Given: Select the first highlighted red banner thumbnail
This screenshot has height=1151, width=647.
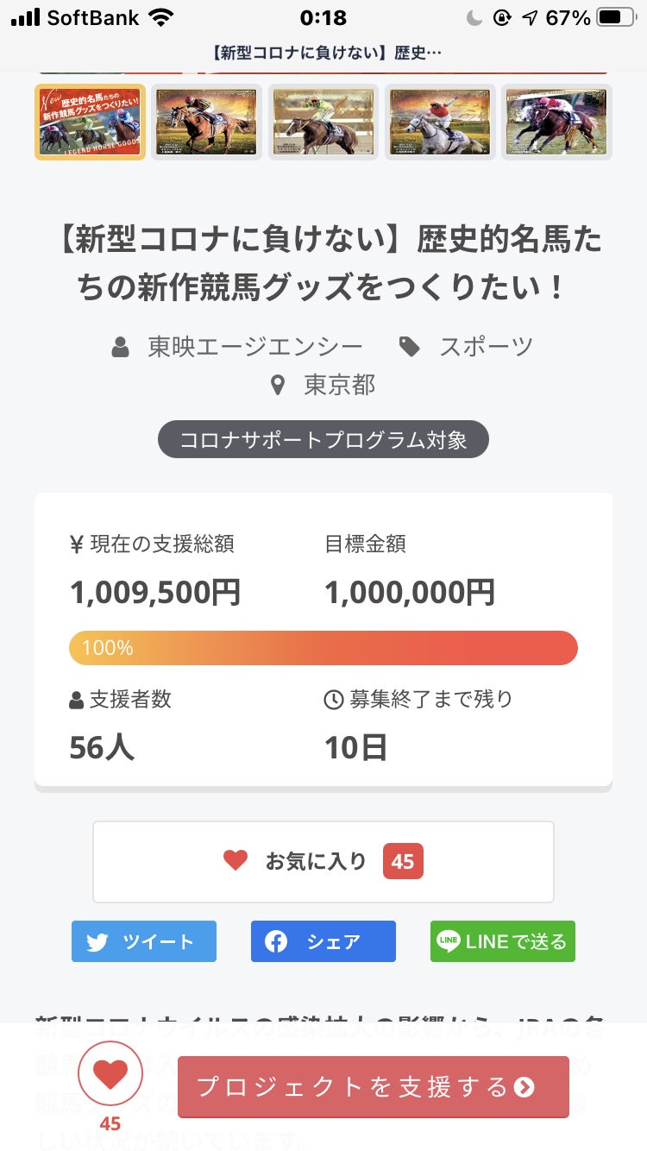Looking at the screenshot, I should pyautogui.click(x=90, y=123).
